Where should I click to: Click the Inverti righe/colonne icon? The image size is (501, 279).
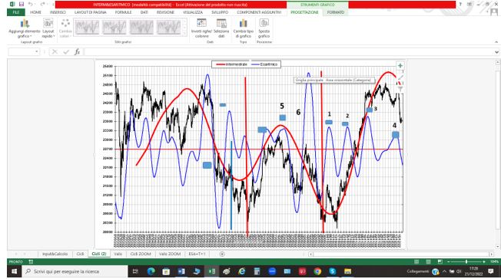pos(201,23)
